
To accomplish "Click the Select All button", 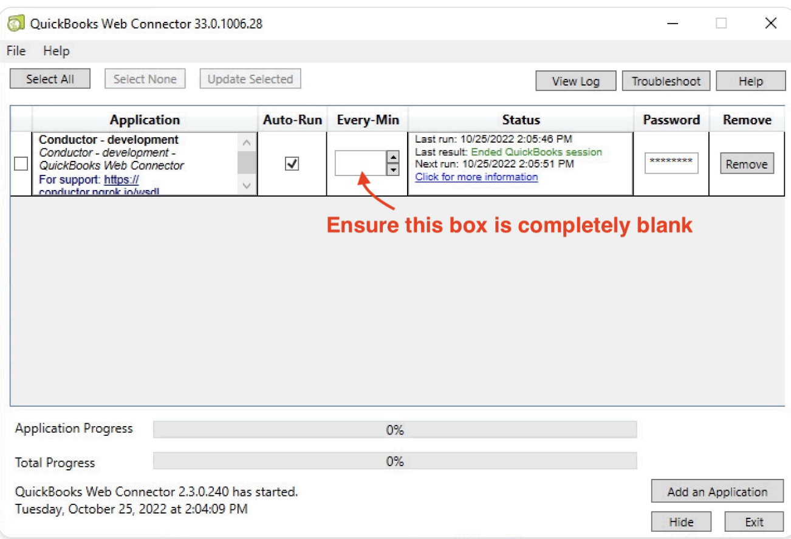I will (50, 79).
